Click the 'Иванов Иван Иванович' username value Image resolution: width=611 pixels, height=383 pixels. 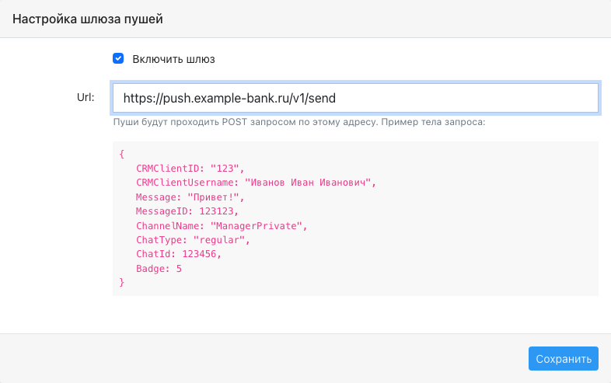point(308,183)
